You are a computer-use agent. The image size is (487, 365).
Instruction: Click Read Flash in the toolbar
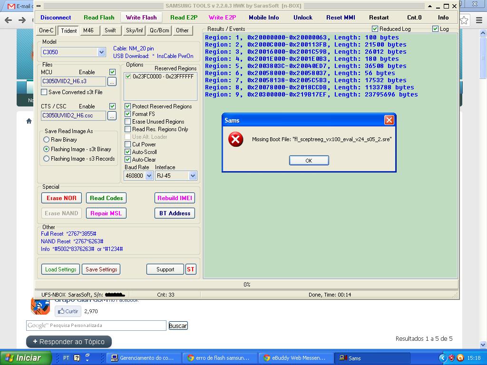[x=99, y=18]
